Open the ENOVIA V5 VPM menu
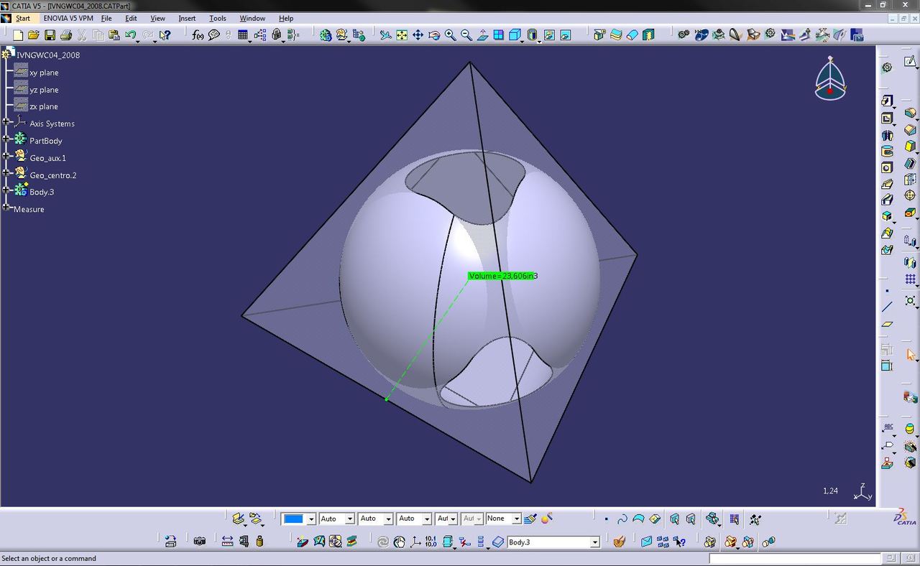This screenshot has height=566, width=920. [68, 18]
